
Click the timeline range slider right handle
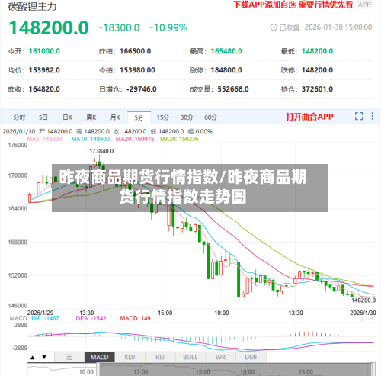[x=373, y=370]
